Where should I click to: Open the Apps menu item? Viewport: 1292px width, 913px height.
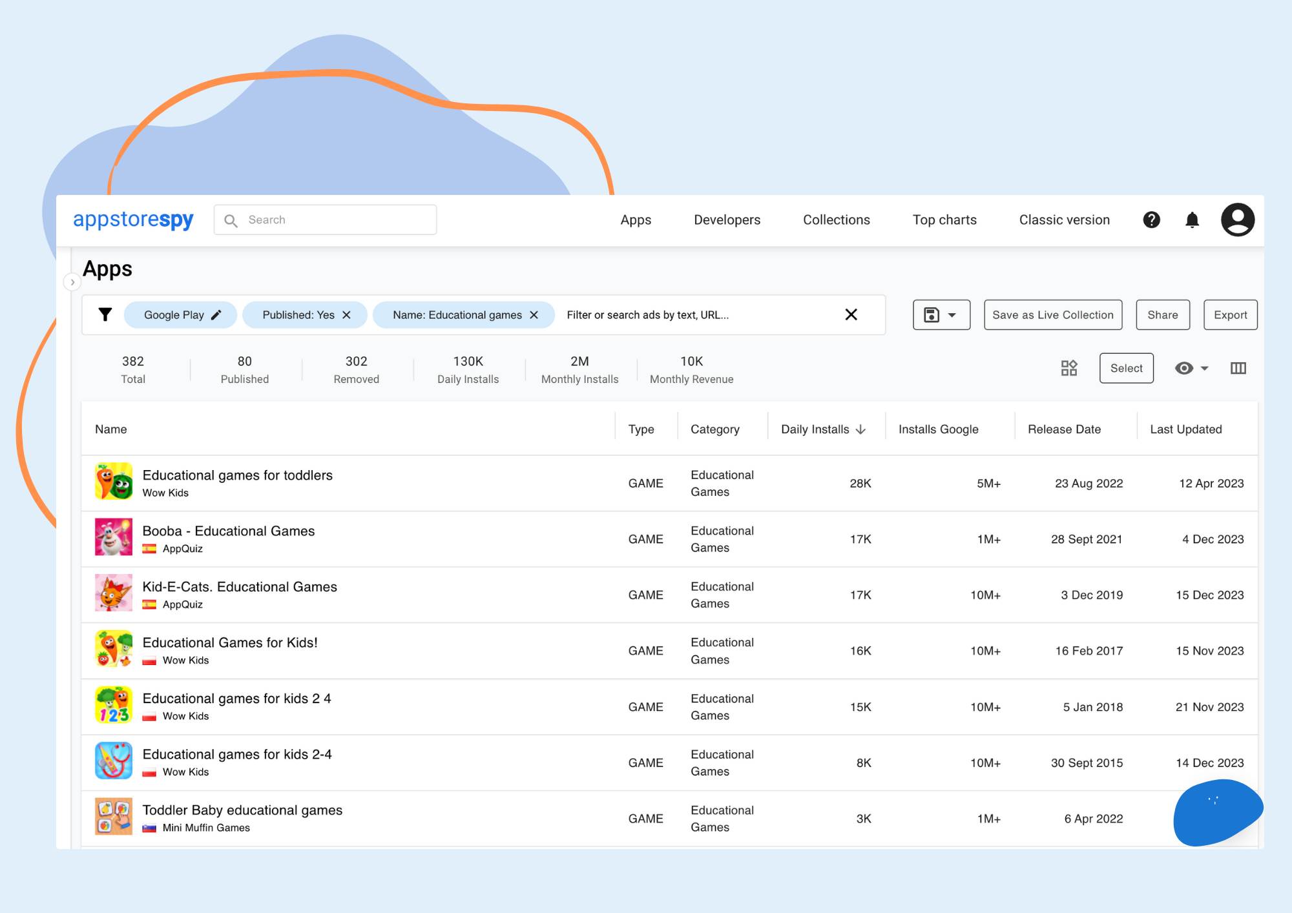tap(636, 220)
